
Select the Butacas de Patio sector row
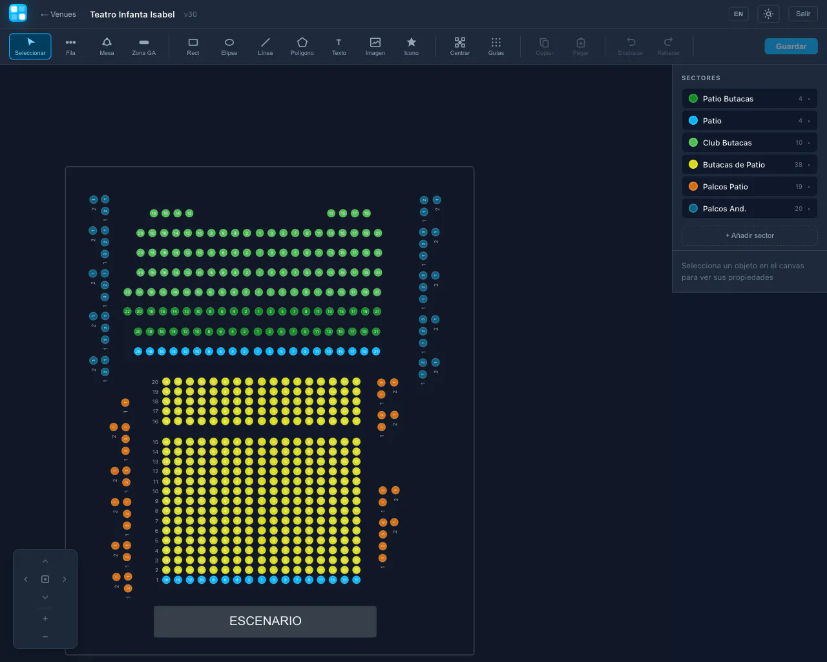pyautogui.click(x=749, y=165)
